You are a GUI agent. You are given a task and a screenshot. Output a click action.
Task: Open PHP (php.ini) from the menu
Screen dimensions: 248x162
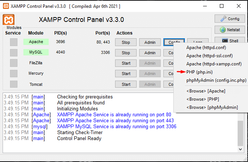[x=199, y=72]
